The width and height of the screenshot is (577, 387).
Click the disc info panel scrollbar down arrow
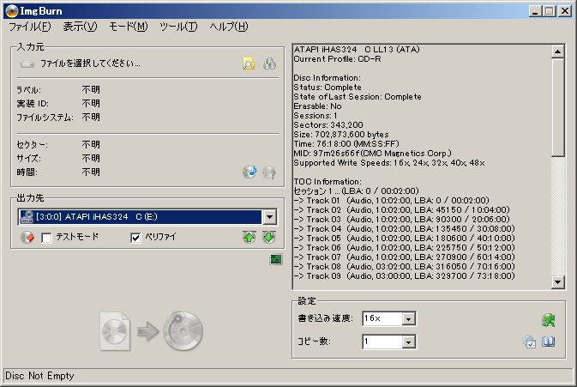557,282
